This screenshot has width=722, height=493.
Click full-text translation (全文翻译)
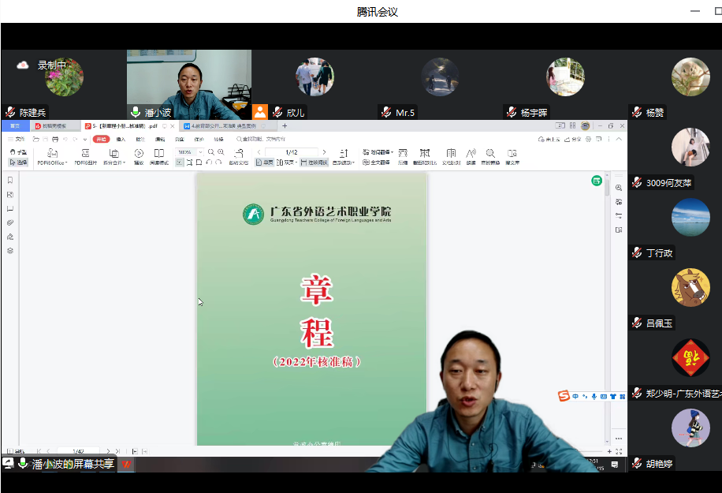376,162
